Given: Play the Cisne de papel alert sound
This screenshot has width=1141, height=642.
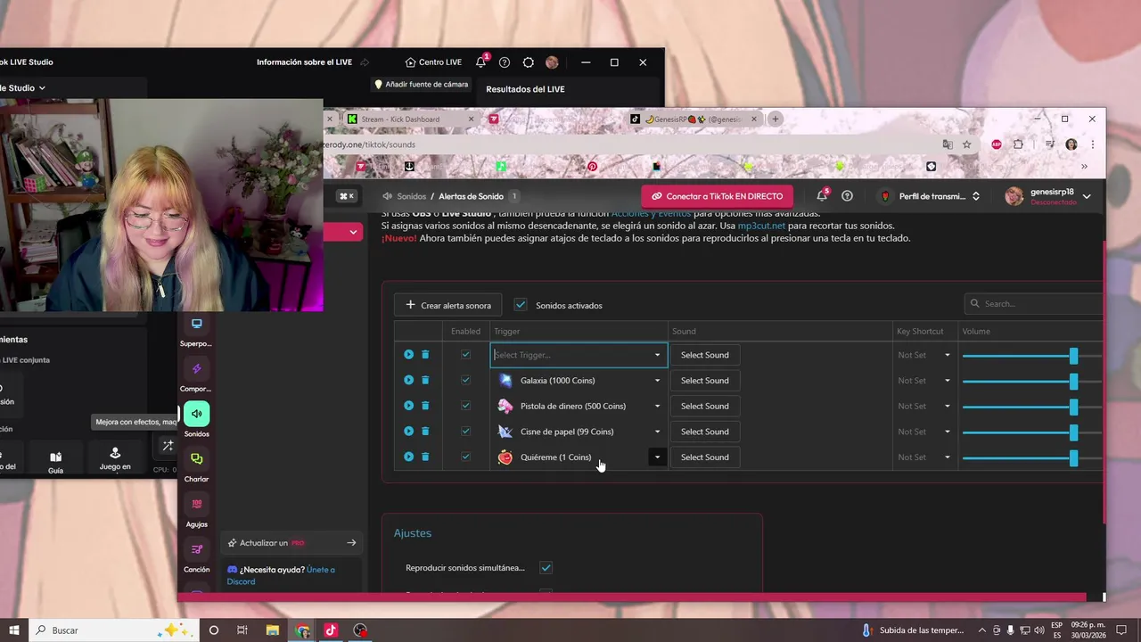Looking at the screenshot, I should pos(408,432).
